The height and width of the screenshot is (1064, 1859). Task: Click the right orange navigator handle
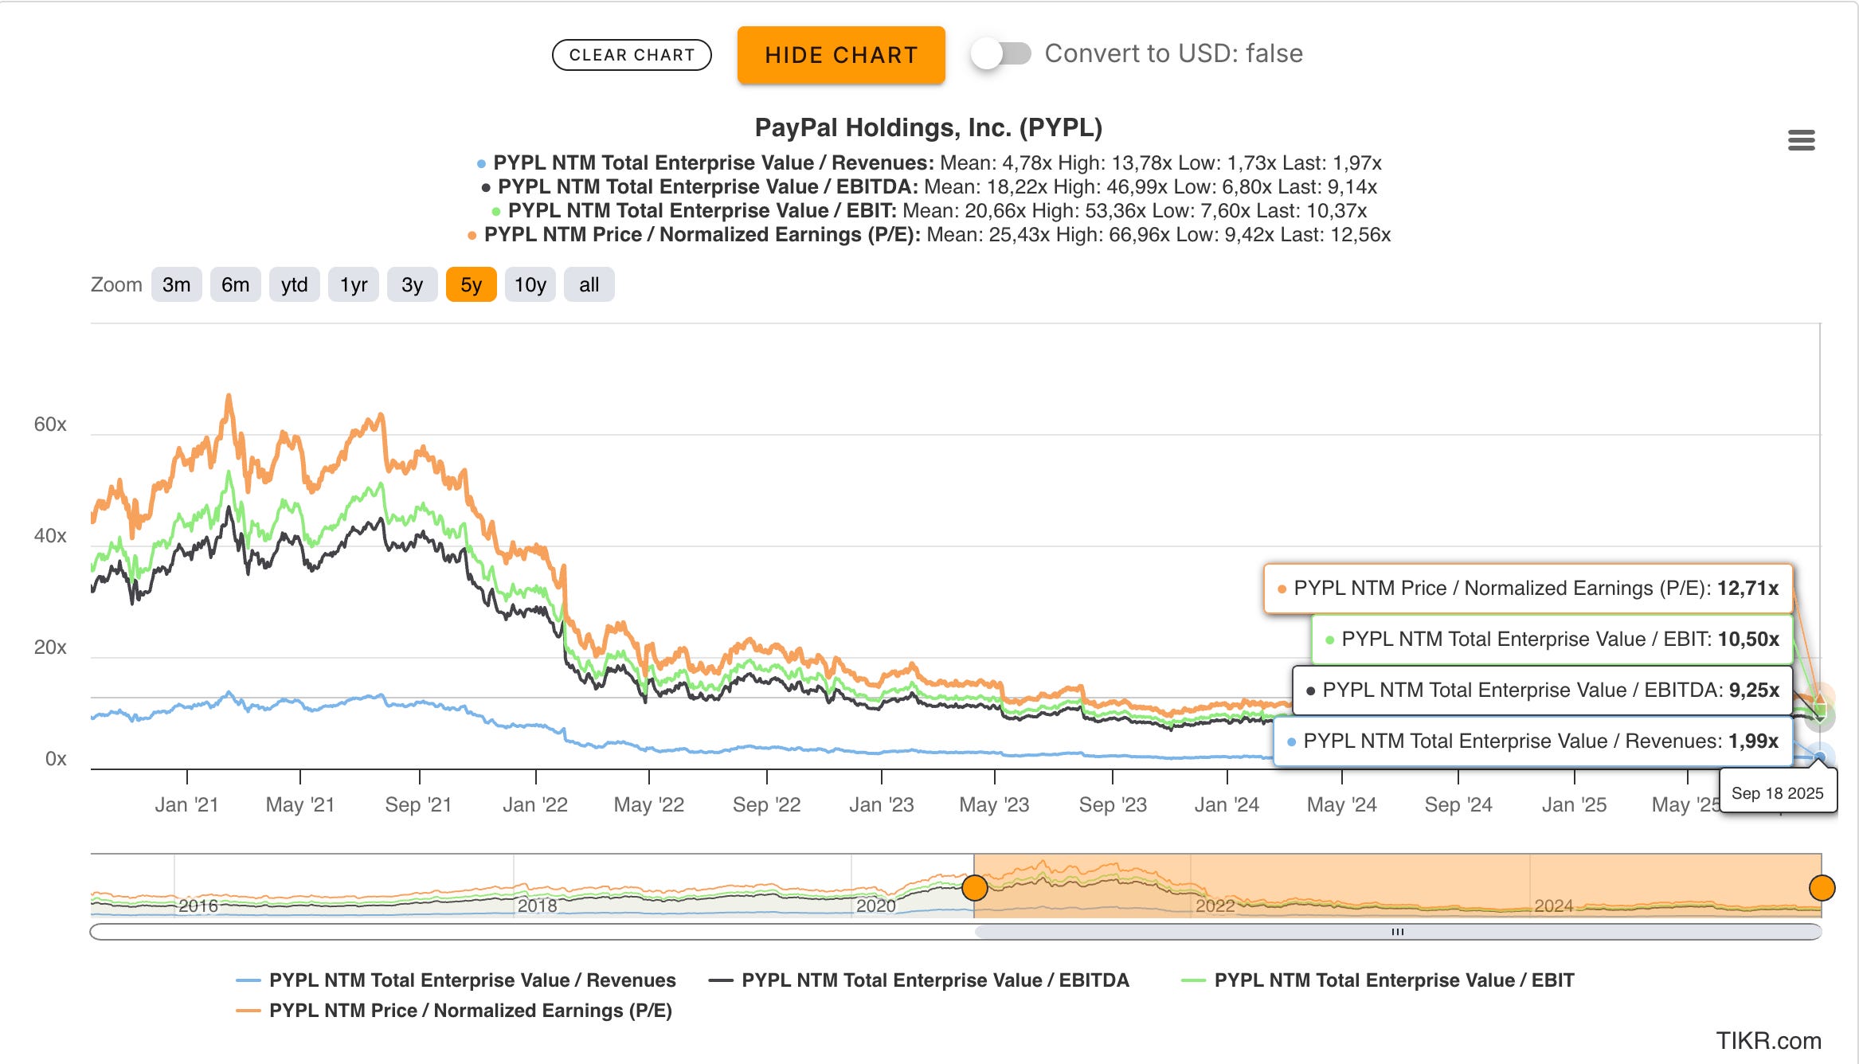(1822, 887)
